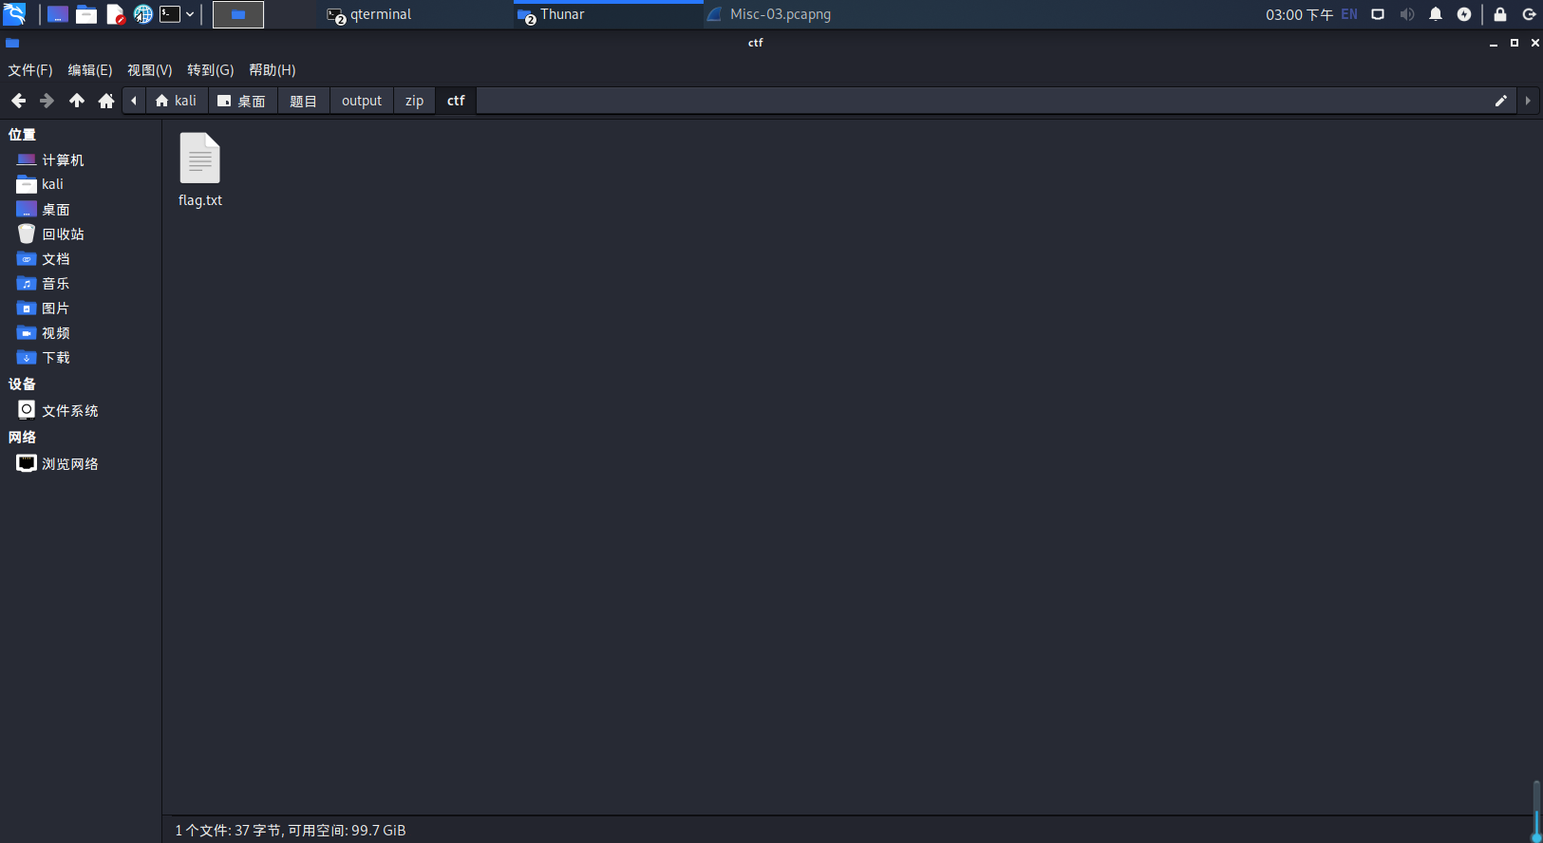Viewport: 1543px width, 843px height.
Task: Click the kali path bar button
Action: pyautogui.click(x=177, y=101)
